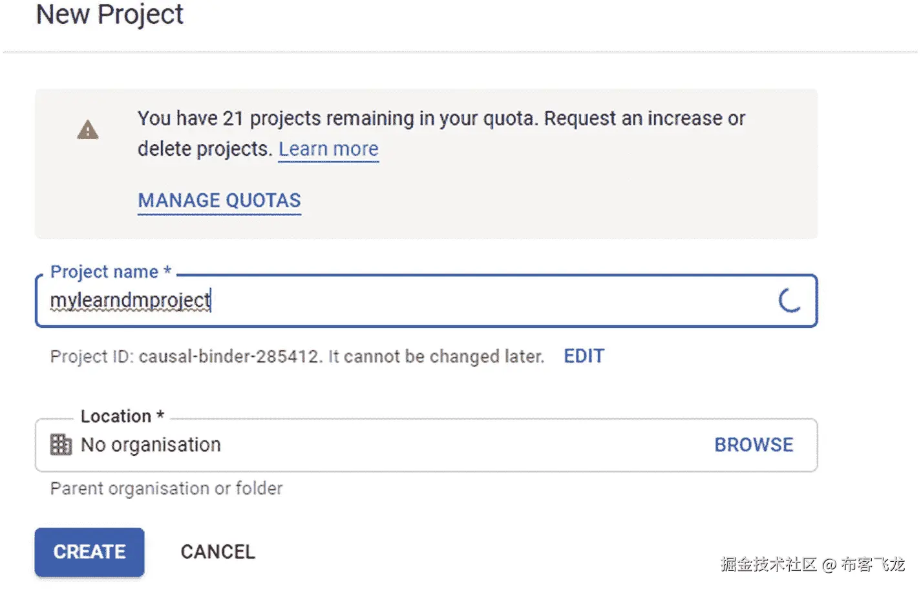Click the CREATE button

pyautogui.click(x=89, y=552)
